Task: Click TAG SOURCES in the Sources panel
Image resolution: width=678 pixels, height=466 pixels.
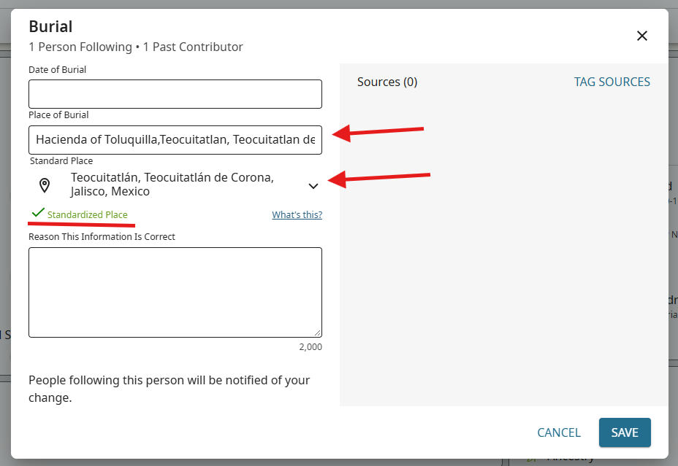Action: pos(612,82)
